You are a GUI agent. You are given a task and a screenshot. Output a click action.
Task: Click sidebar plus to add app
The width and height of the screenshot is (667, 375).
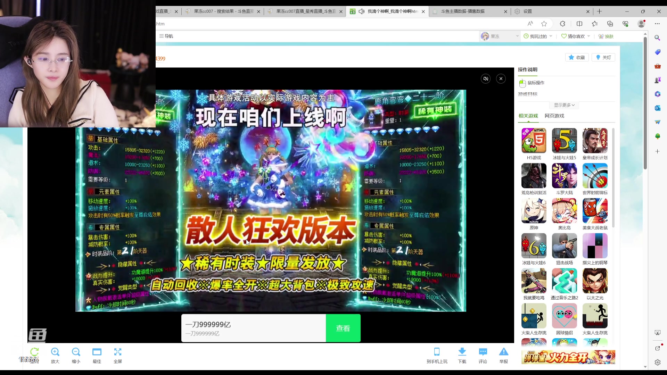657,151
